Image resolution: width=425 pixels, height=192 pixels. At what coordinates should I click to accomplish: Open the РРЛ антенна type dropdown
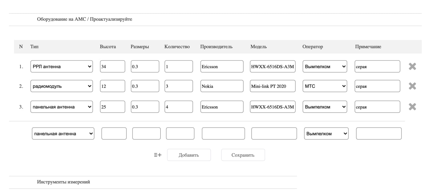62,66
